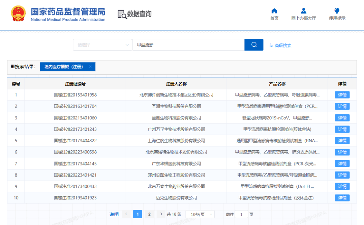Click the 产品名称 column header
This screenshot has height=225, width=364.
(277, 84)
